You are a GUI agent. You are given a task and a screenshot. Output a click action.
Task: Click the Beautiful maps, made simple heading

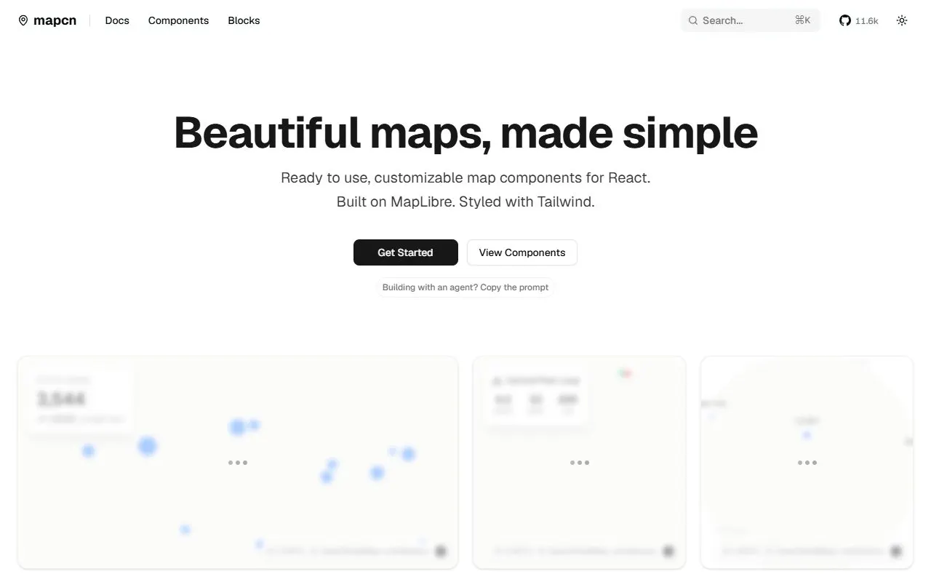pyautogui.click(x=465, y=132)
